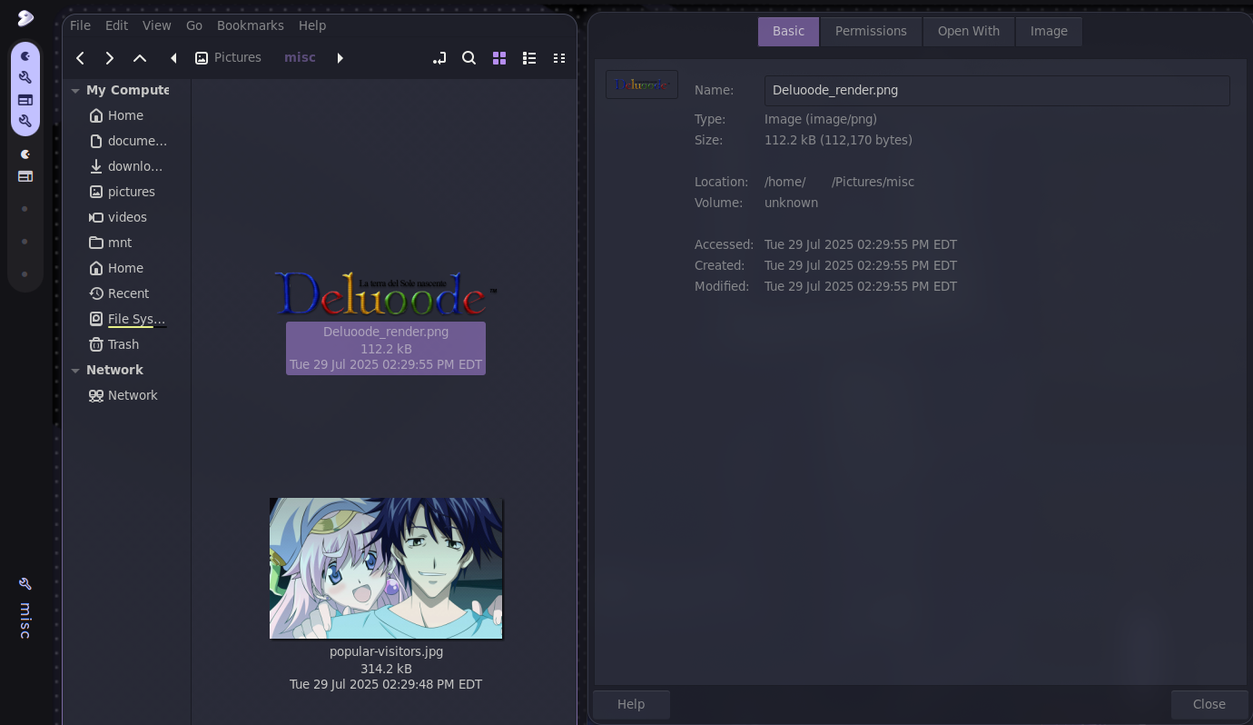Click the location value ending /Pictures/misc
Image resolution: width=1253 pixels, height=725 pixels.
coord(839,182)
